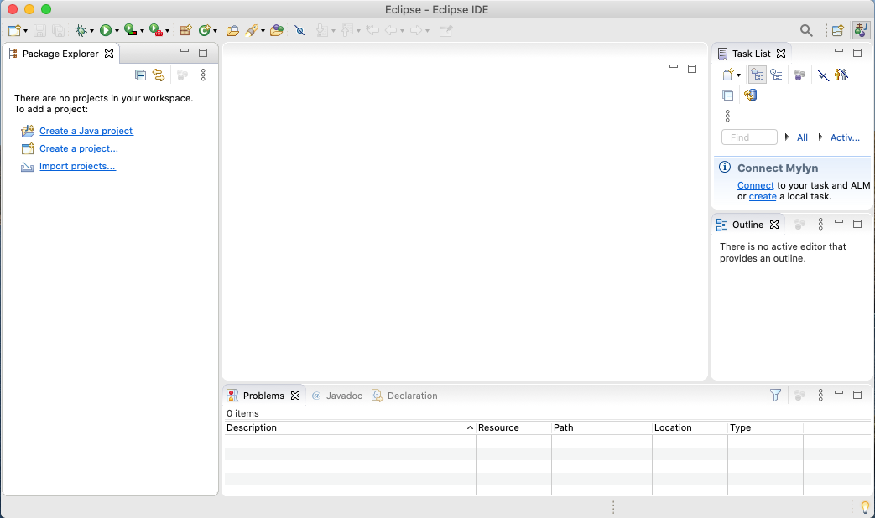Click the magnifier search icon at top right

coord(806,30)
